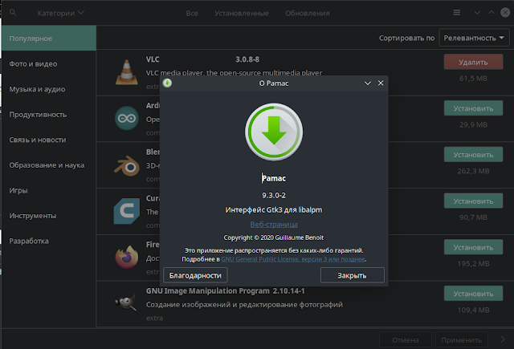Minimize the main Pamac window with chevron-down
The width and height of the screenshot is (514, 349).
[x=477, y=13]
